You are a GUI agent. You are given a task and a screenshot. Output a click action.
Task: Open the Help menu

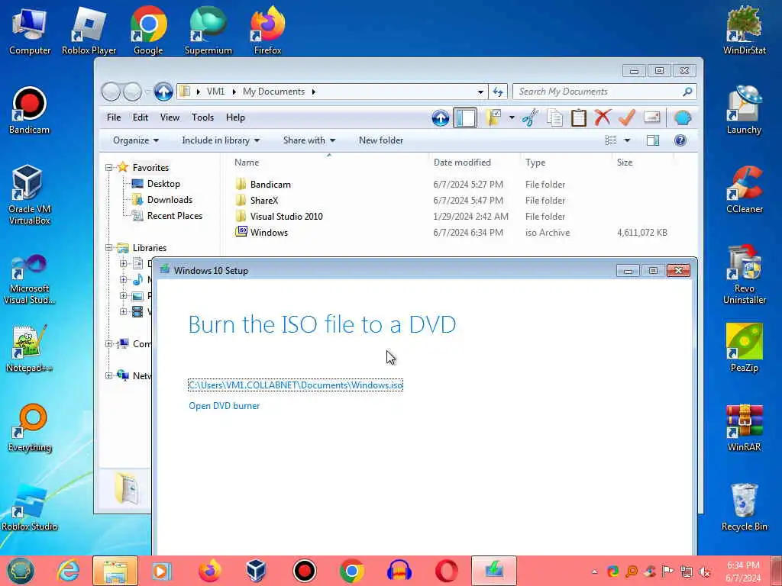coord(235,118)
